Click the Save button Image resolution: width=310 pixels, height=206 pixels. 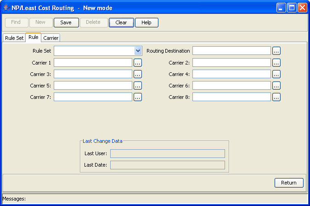click(66, 22)
